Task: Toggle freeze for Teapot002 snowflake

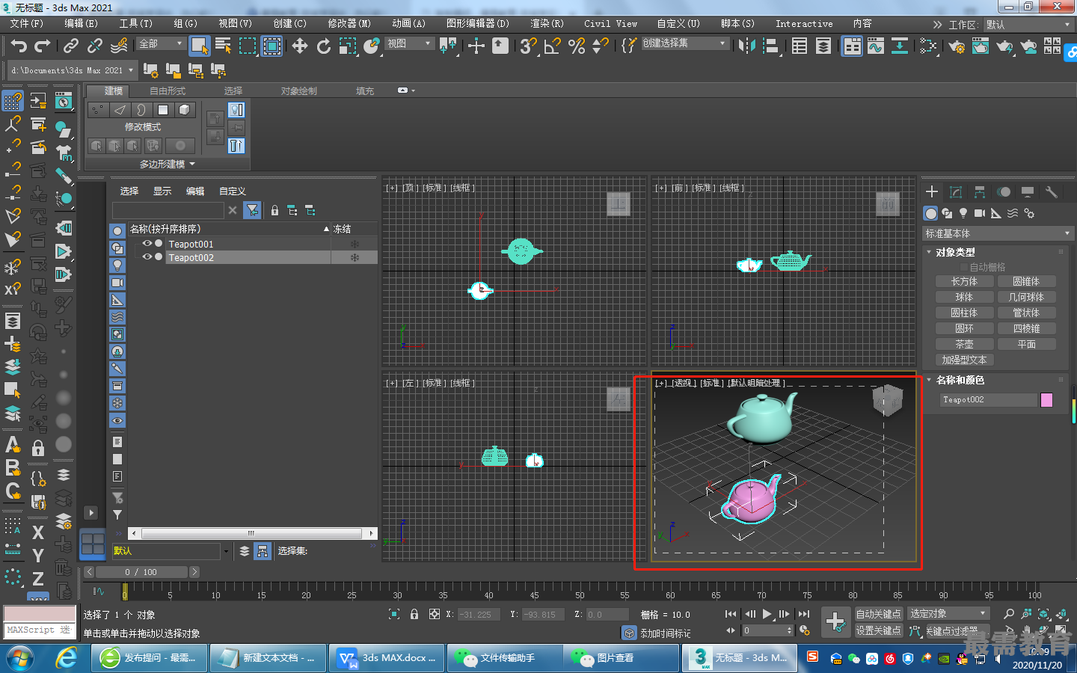Action: (355, 257)
